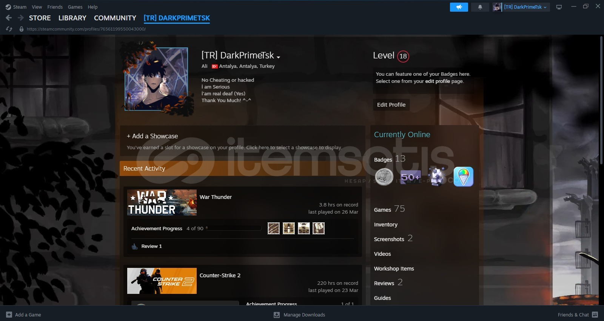This screenshot has height=321, width=604.
Task: Open the Badges 13 link
Action: [390, 159]
